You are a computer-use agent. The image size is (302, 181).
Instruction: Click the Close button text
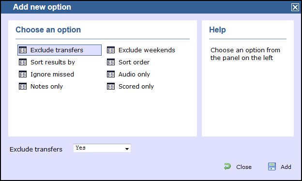tap(244, 167)
